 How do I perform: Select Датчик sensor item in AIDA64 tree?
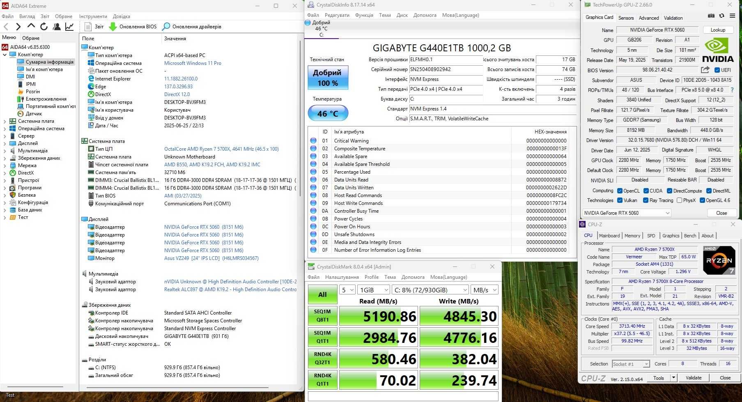30,114
